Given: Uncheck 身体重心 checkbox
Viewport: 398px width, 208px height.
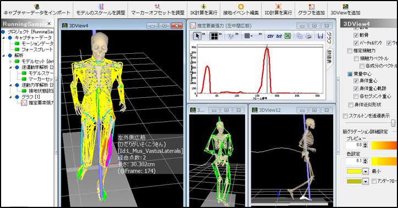Looking at the screenshot, I should [356, 81].
